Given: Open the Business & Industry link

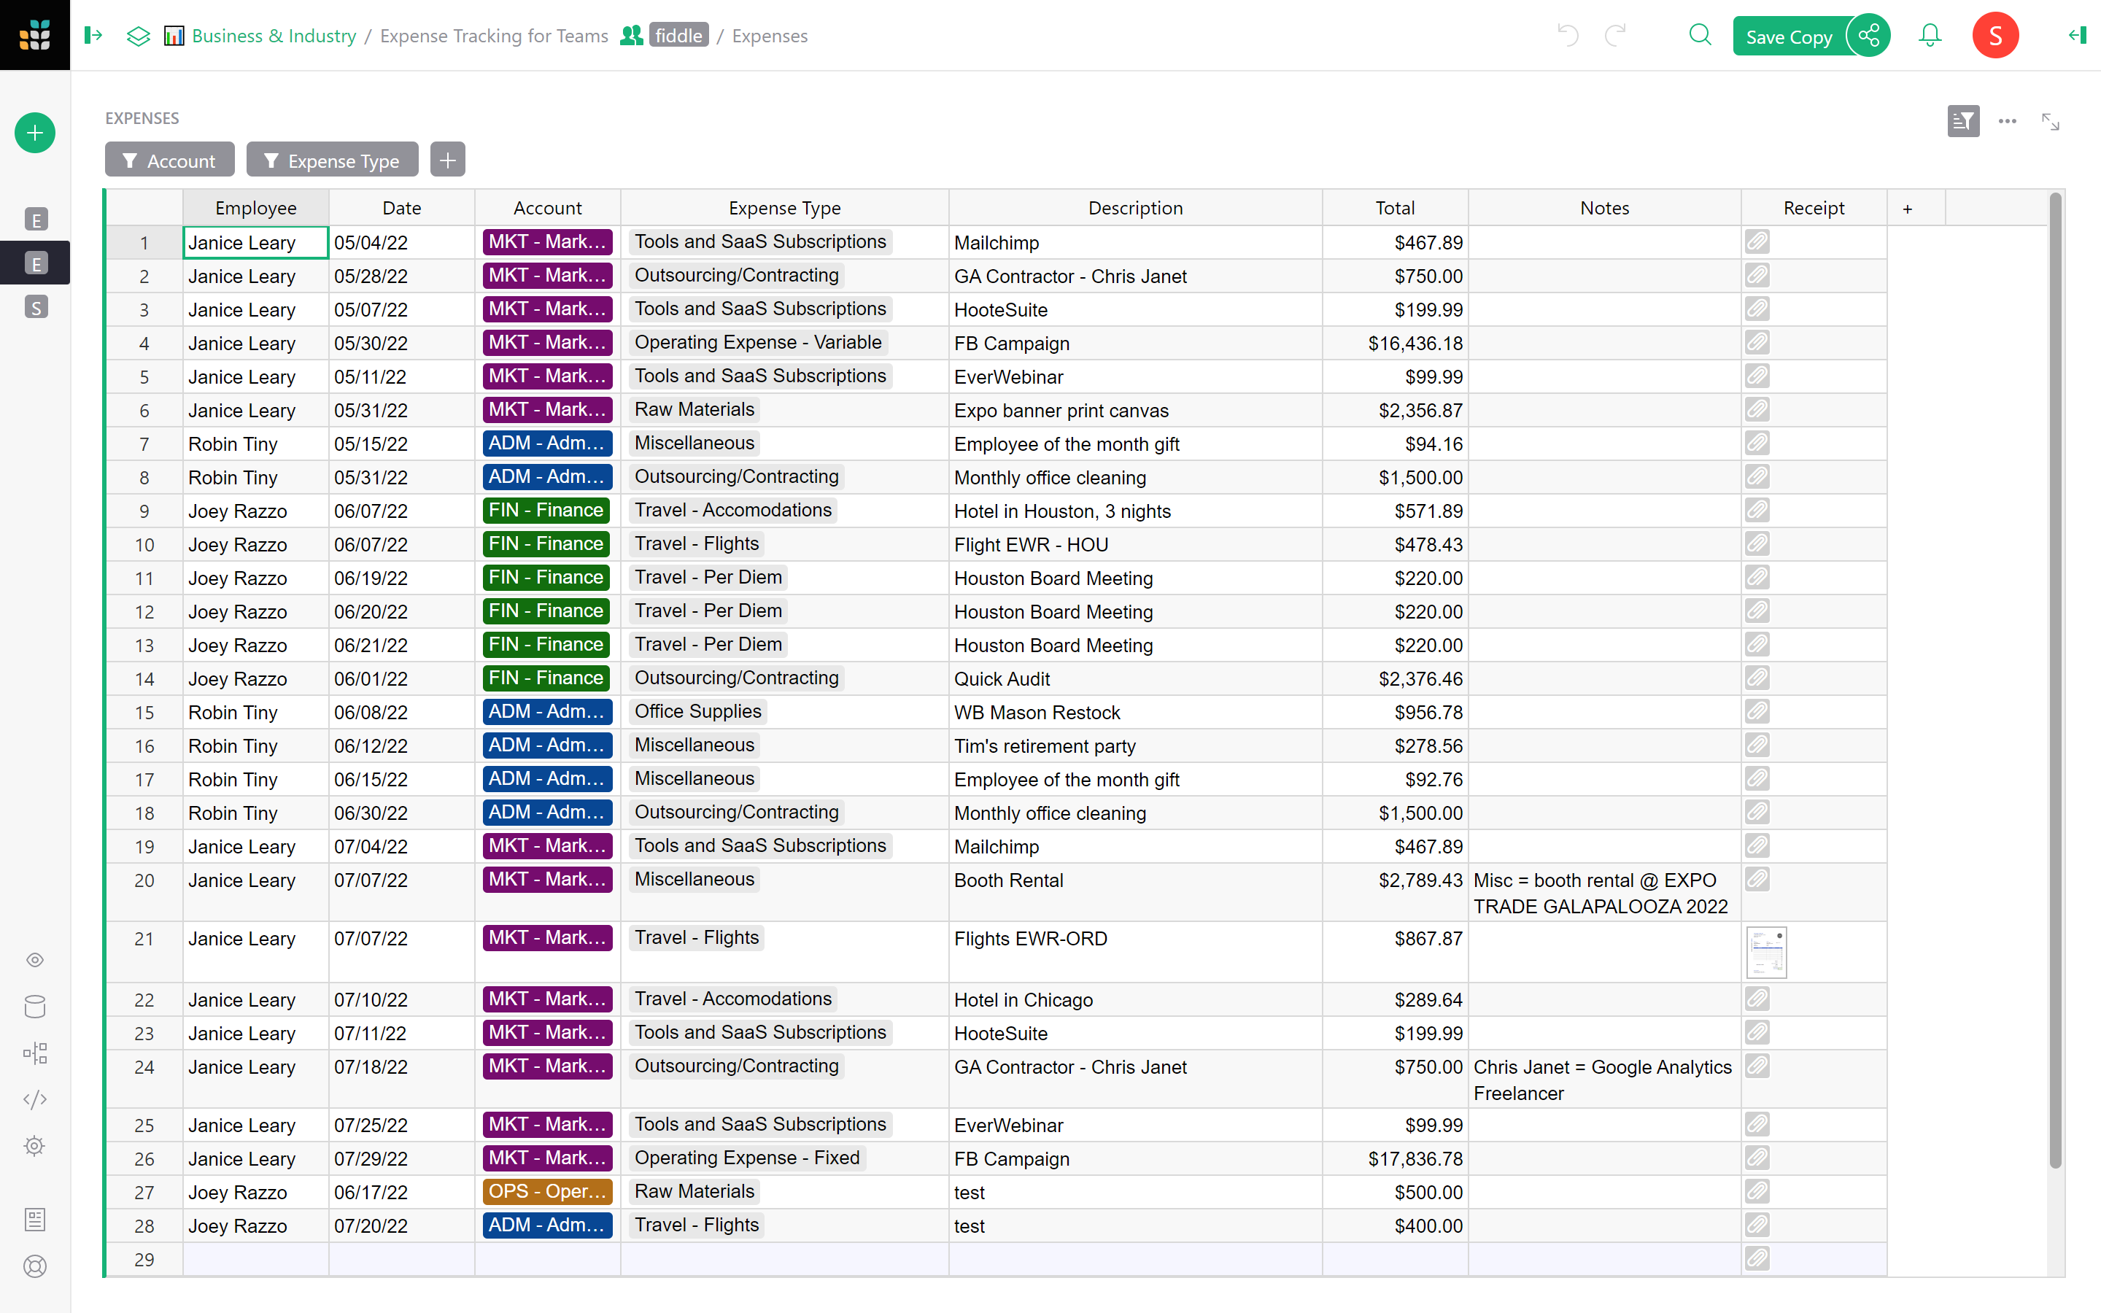Looking at the screenshot, I should pos(274,36).
